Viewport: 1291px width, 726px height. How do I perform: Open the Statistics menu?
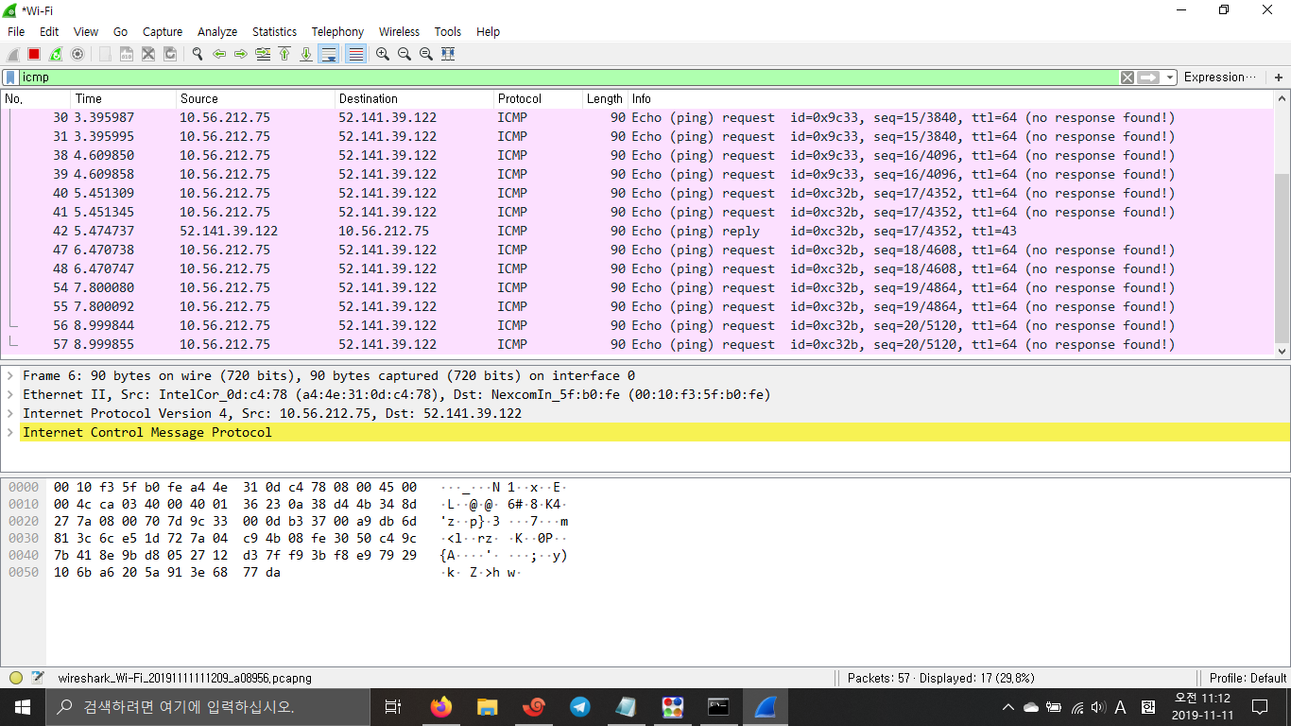(x=274, y=31)
